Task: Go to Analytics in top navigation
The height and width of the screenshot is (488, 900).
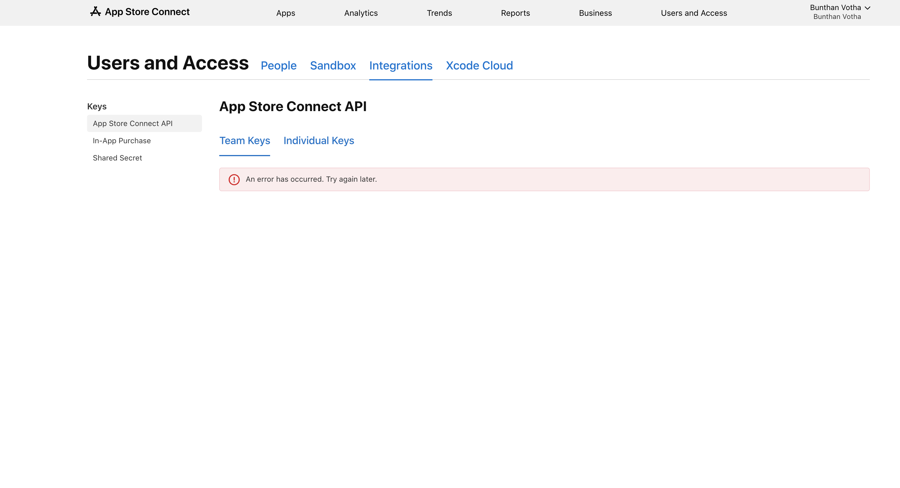Action: point(361,13)
